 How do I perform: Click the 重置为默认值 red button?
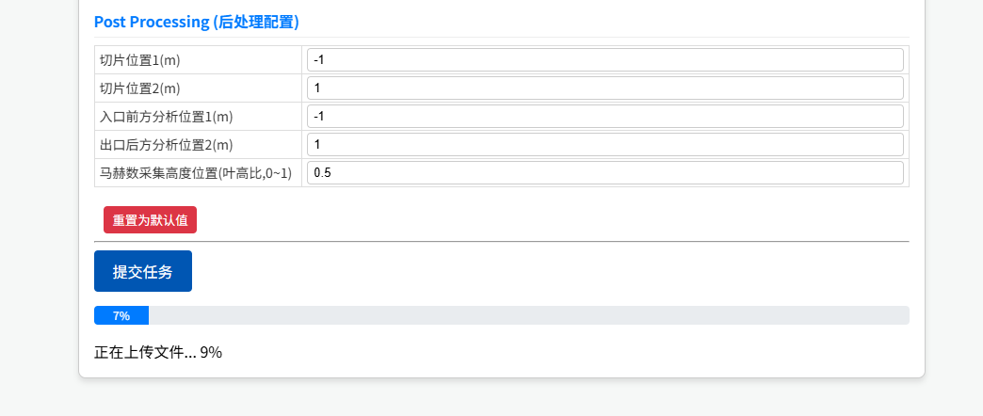tap(150, 220)
